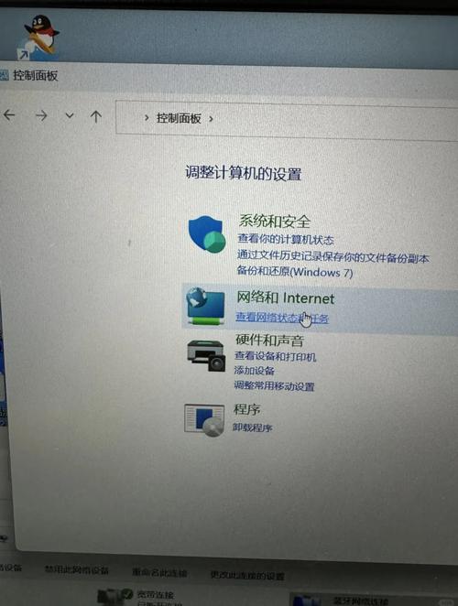Click 更改此连接的设置 in background window toolbar
458x606 pixels.
point(247,575)
